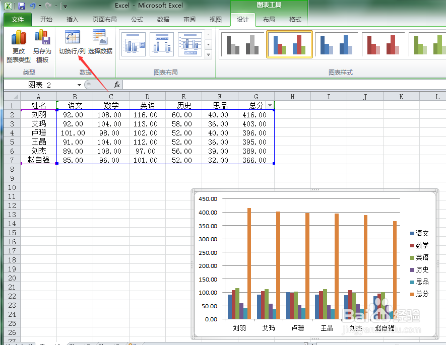Switch to the 数据 ribbon tab

163,19
